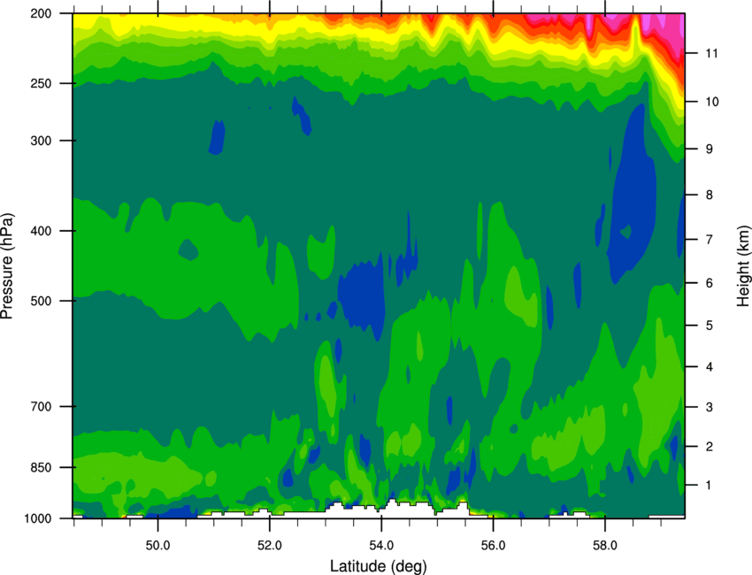Click the 7 km height label
Image resolution: width=752 pixels, height=575 pixels.
710,240
